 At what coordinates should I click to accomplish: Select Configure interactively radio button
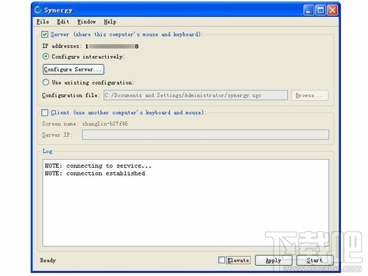click(x=46, y=57)
